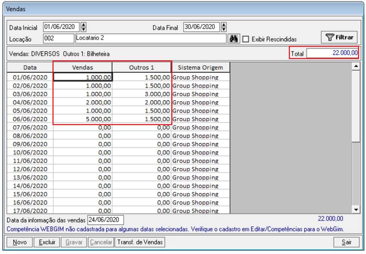Click the Total value field
Screen dimensions: 366x254
(332, 53)
